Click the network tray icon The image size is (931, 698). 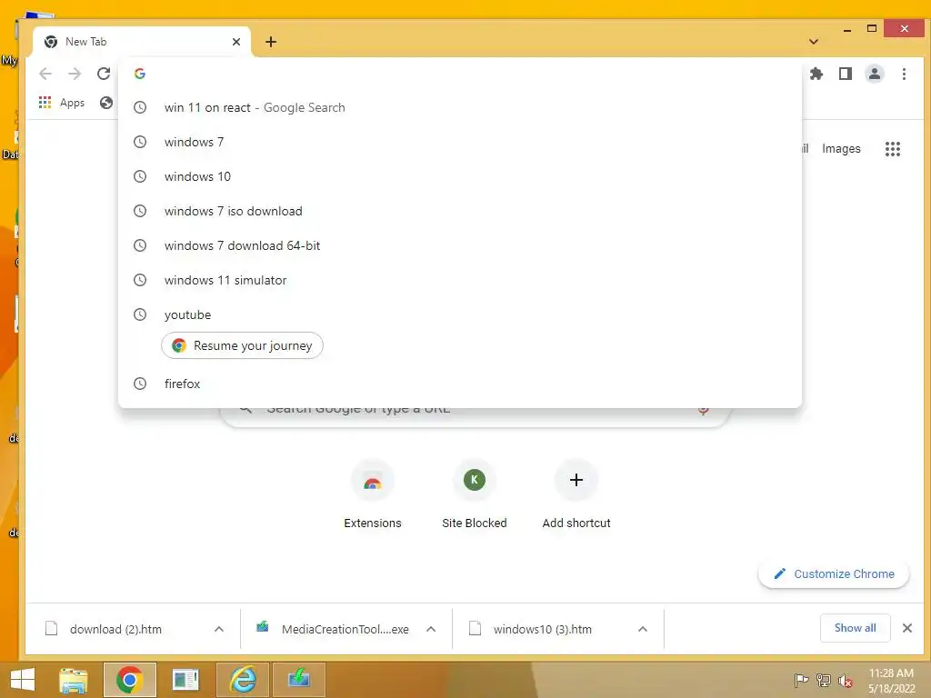[824, 681]
